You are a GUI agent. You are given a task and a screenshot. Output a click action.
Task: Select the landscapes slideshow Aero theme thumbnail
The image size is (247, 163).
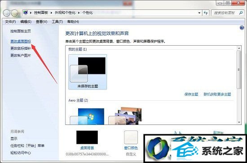(x=126, y=116)
